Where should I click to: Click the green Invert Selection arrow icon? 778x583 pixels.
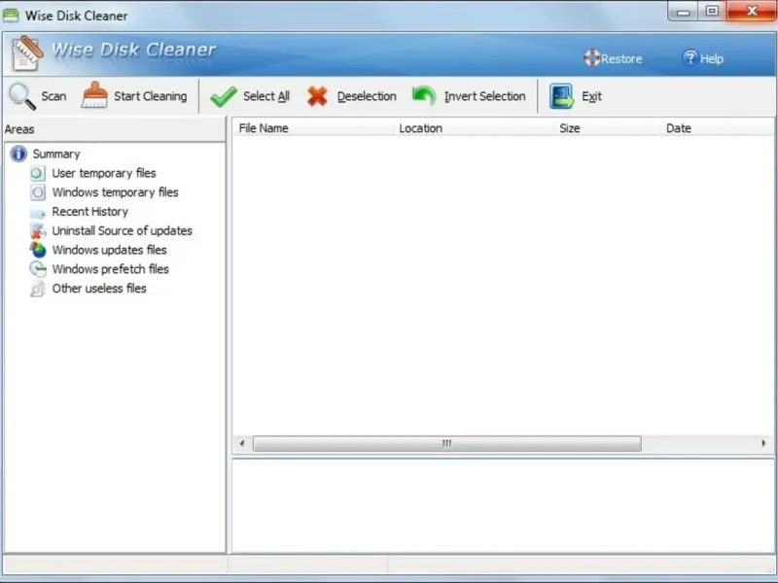point(424,95)
